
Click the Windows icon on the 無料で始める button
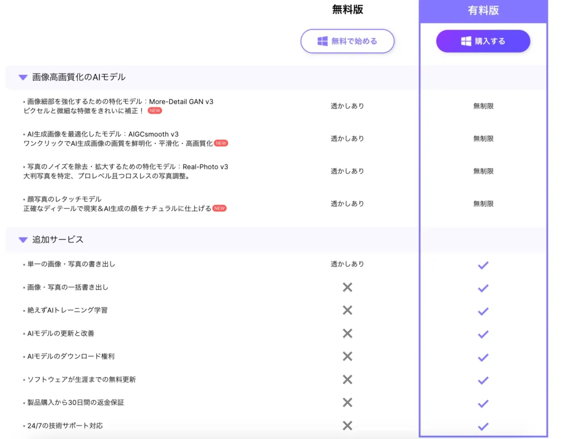tap(321, 41)
